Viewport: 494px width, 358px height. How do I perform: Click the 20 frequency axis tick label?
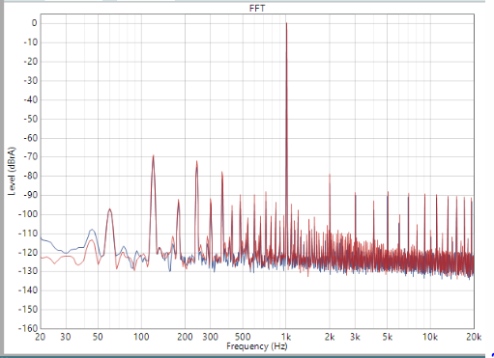[x=40, y=337]
